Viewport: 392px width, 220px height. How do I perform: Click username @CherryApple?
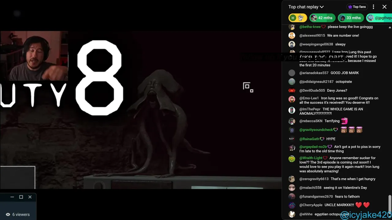coord(311,205)
